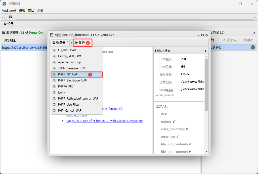Click the file icon beside PHP74_FFI

[54, 86]
